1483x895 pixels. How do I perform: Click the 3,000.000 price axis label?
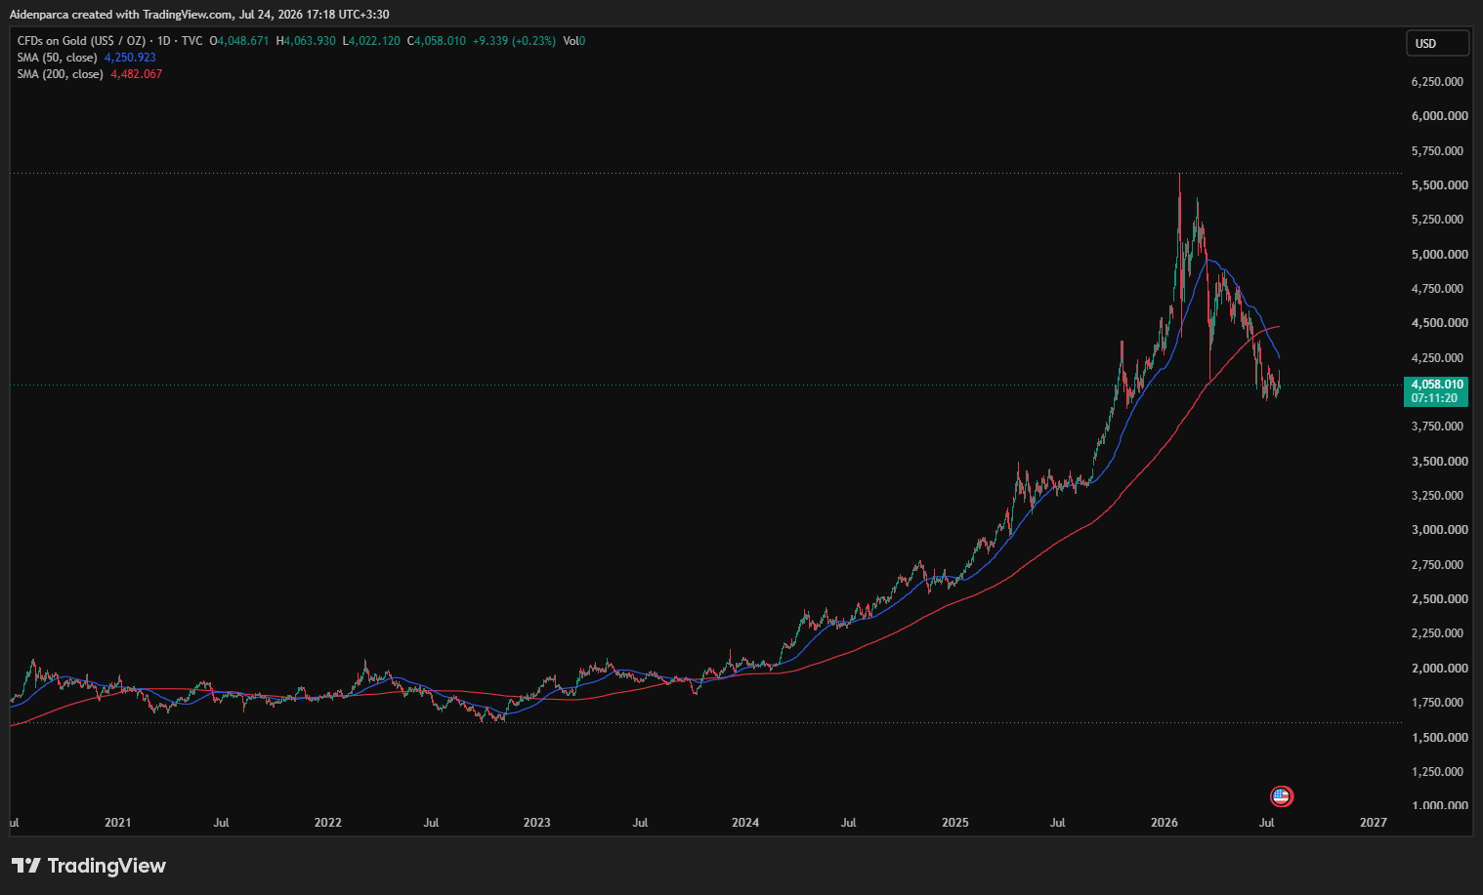1439,530
